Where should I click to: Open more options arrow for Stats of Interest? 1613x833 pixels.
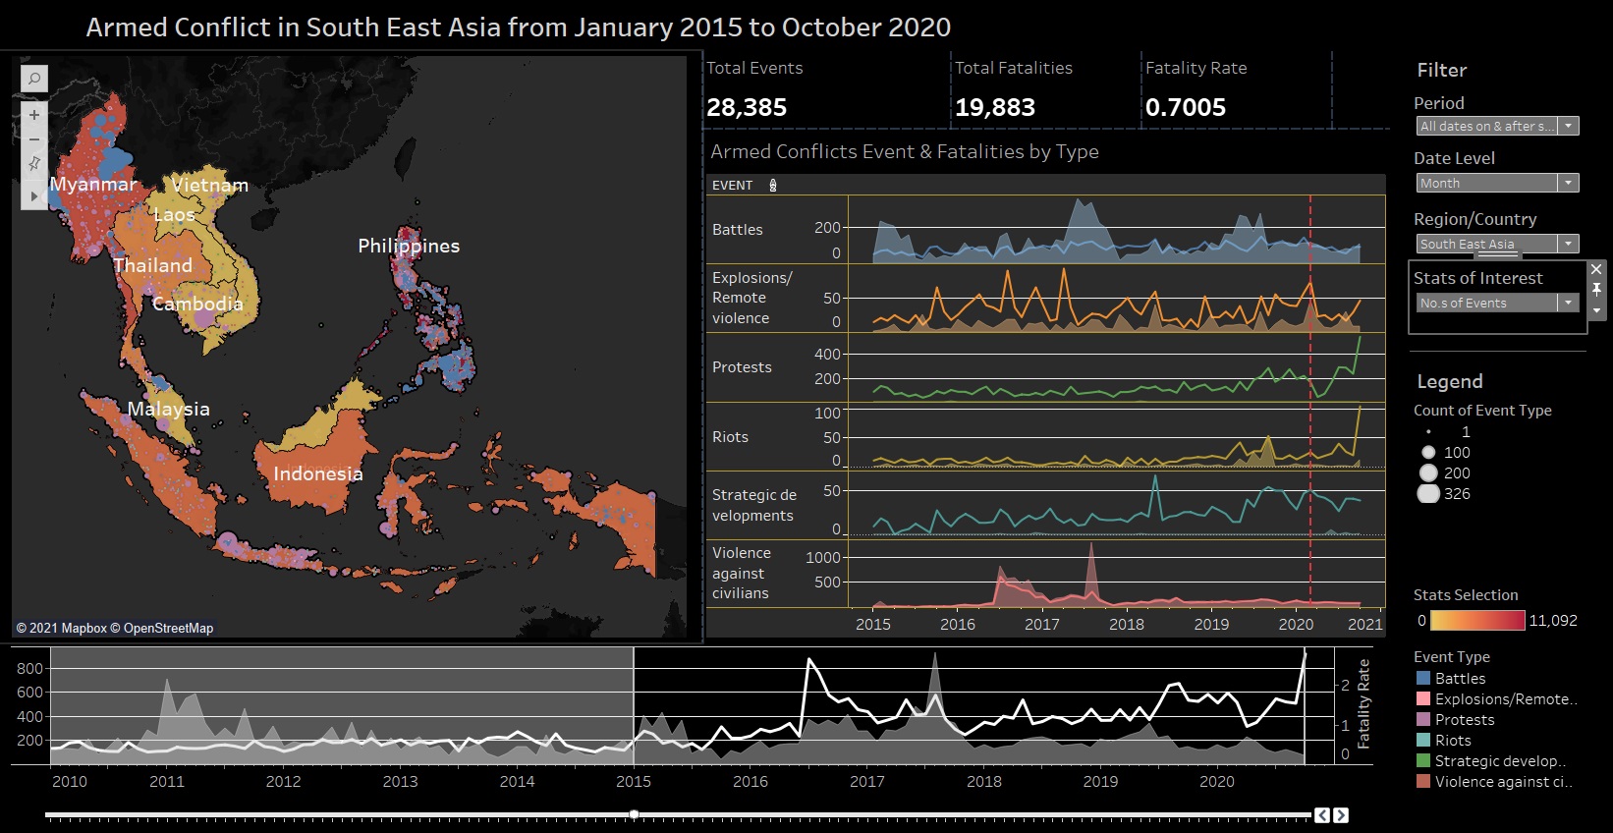[1596, 310]
